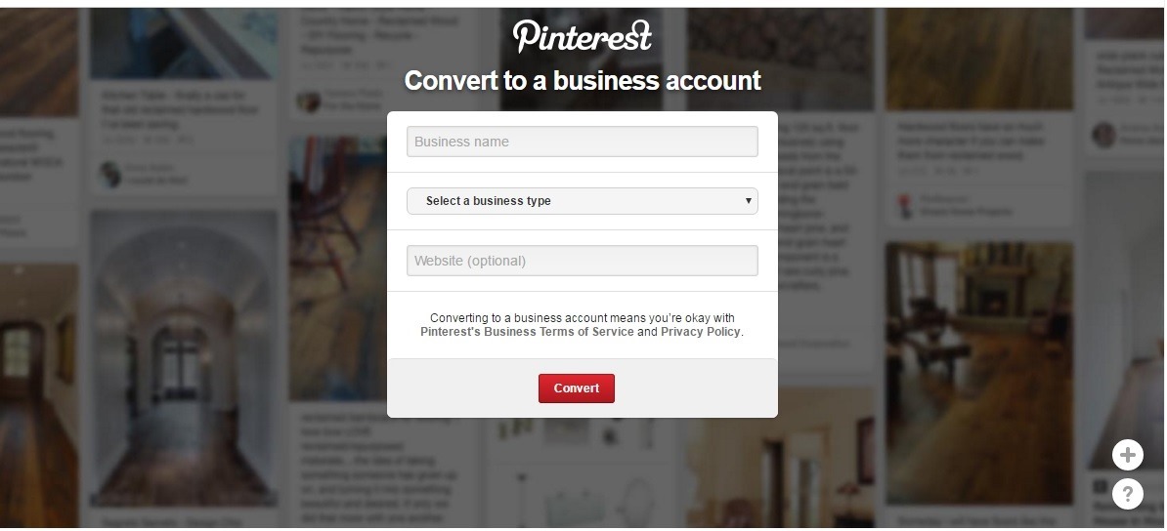Click pinner avatar below Country Home pin
Screen dimensions: 1167x531
coord(309,101)
